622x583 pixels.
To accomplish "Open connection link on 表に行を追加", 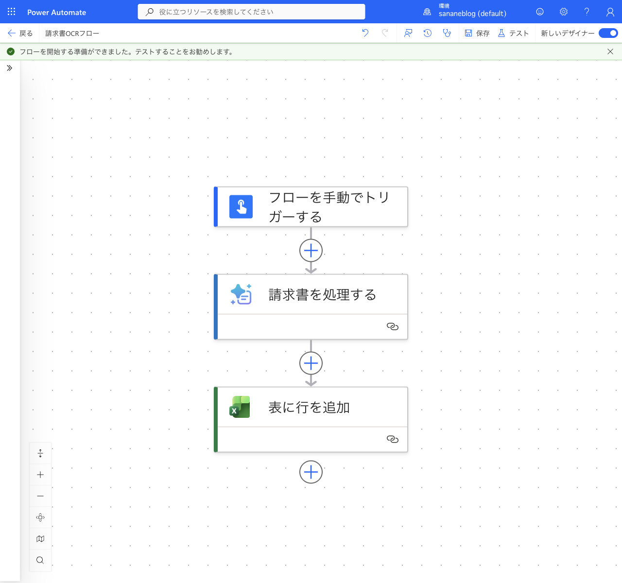I will 393,439.
